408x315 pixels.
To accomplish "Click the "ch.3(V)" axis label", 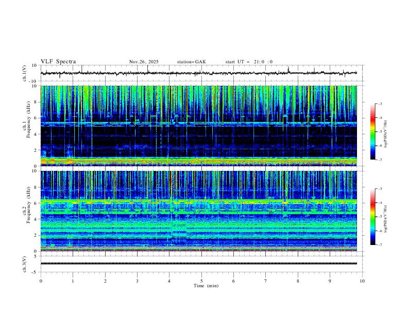I will [x=25, y=264].
